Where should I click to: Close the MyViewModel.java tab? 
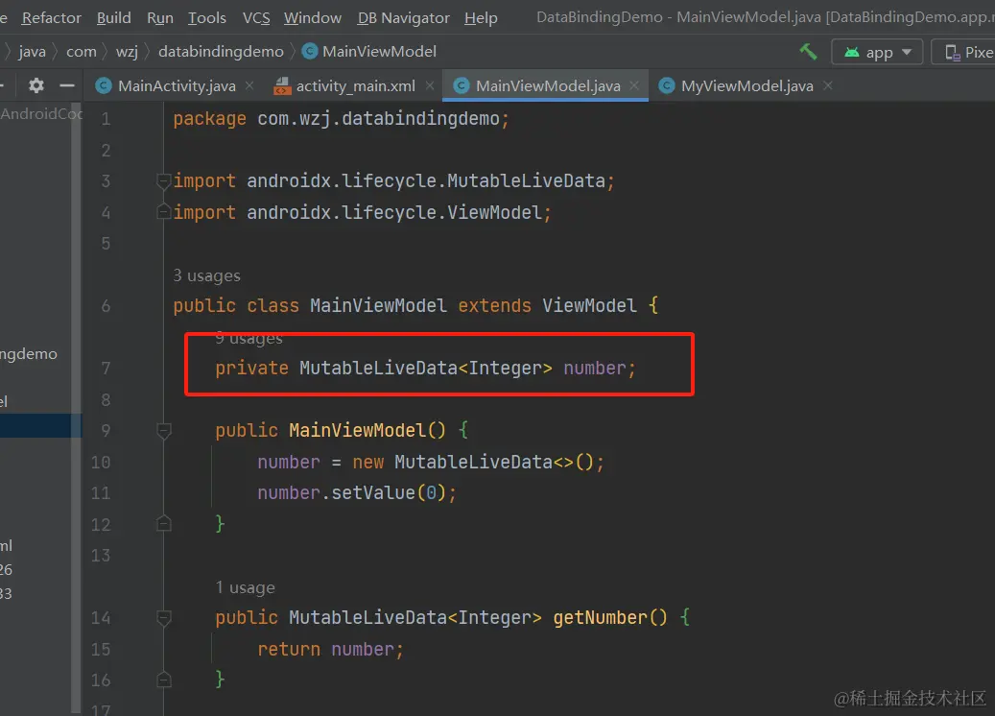point(827,85)
